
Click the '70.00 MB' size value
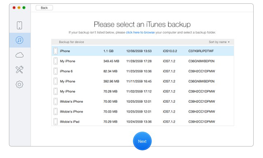(x=110, y=102)
